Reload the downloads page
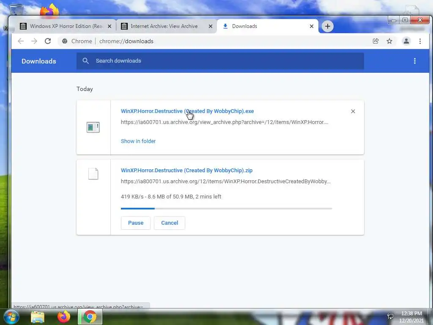The image size is (433, 325). (48, 41)
